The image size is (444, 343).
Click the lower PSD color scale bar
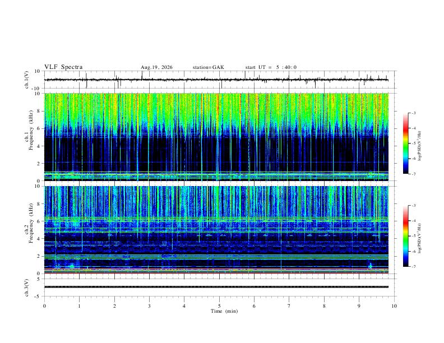coord(406,236)
